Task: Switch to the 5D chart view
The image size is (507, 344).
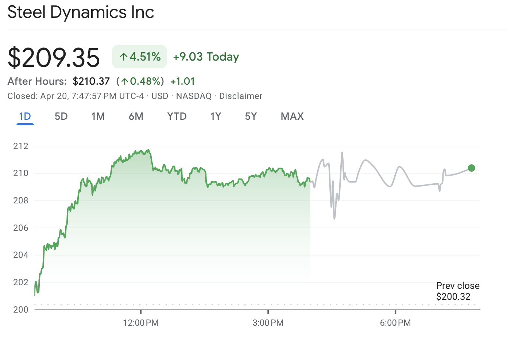Action: [61, 116]
